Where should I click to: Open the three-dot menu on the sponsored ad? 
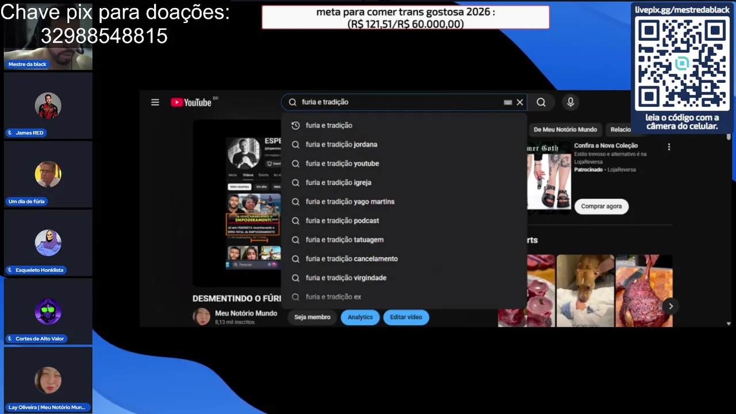pyautogui.click(x=669, y=147)
